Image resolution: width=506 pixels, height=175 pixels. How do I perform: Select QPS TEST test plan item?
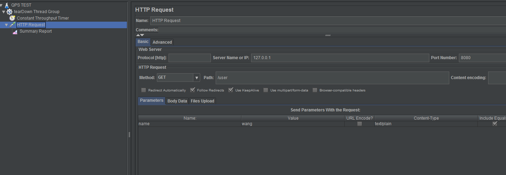point(21,5)
